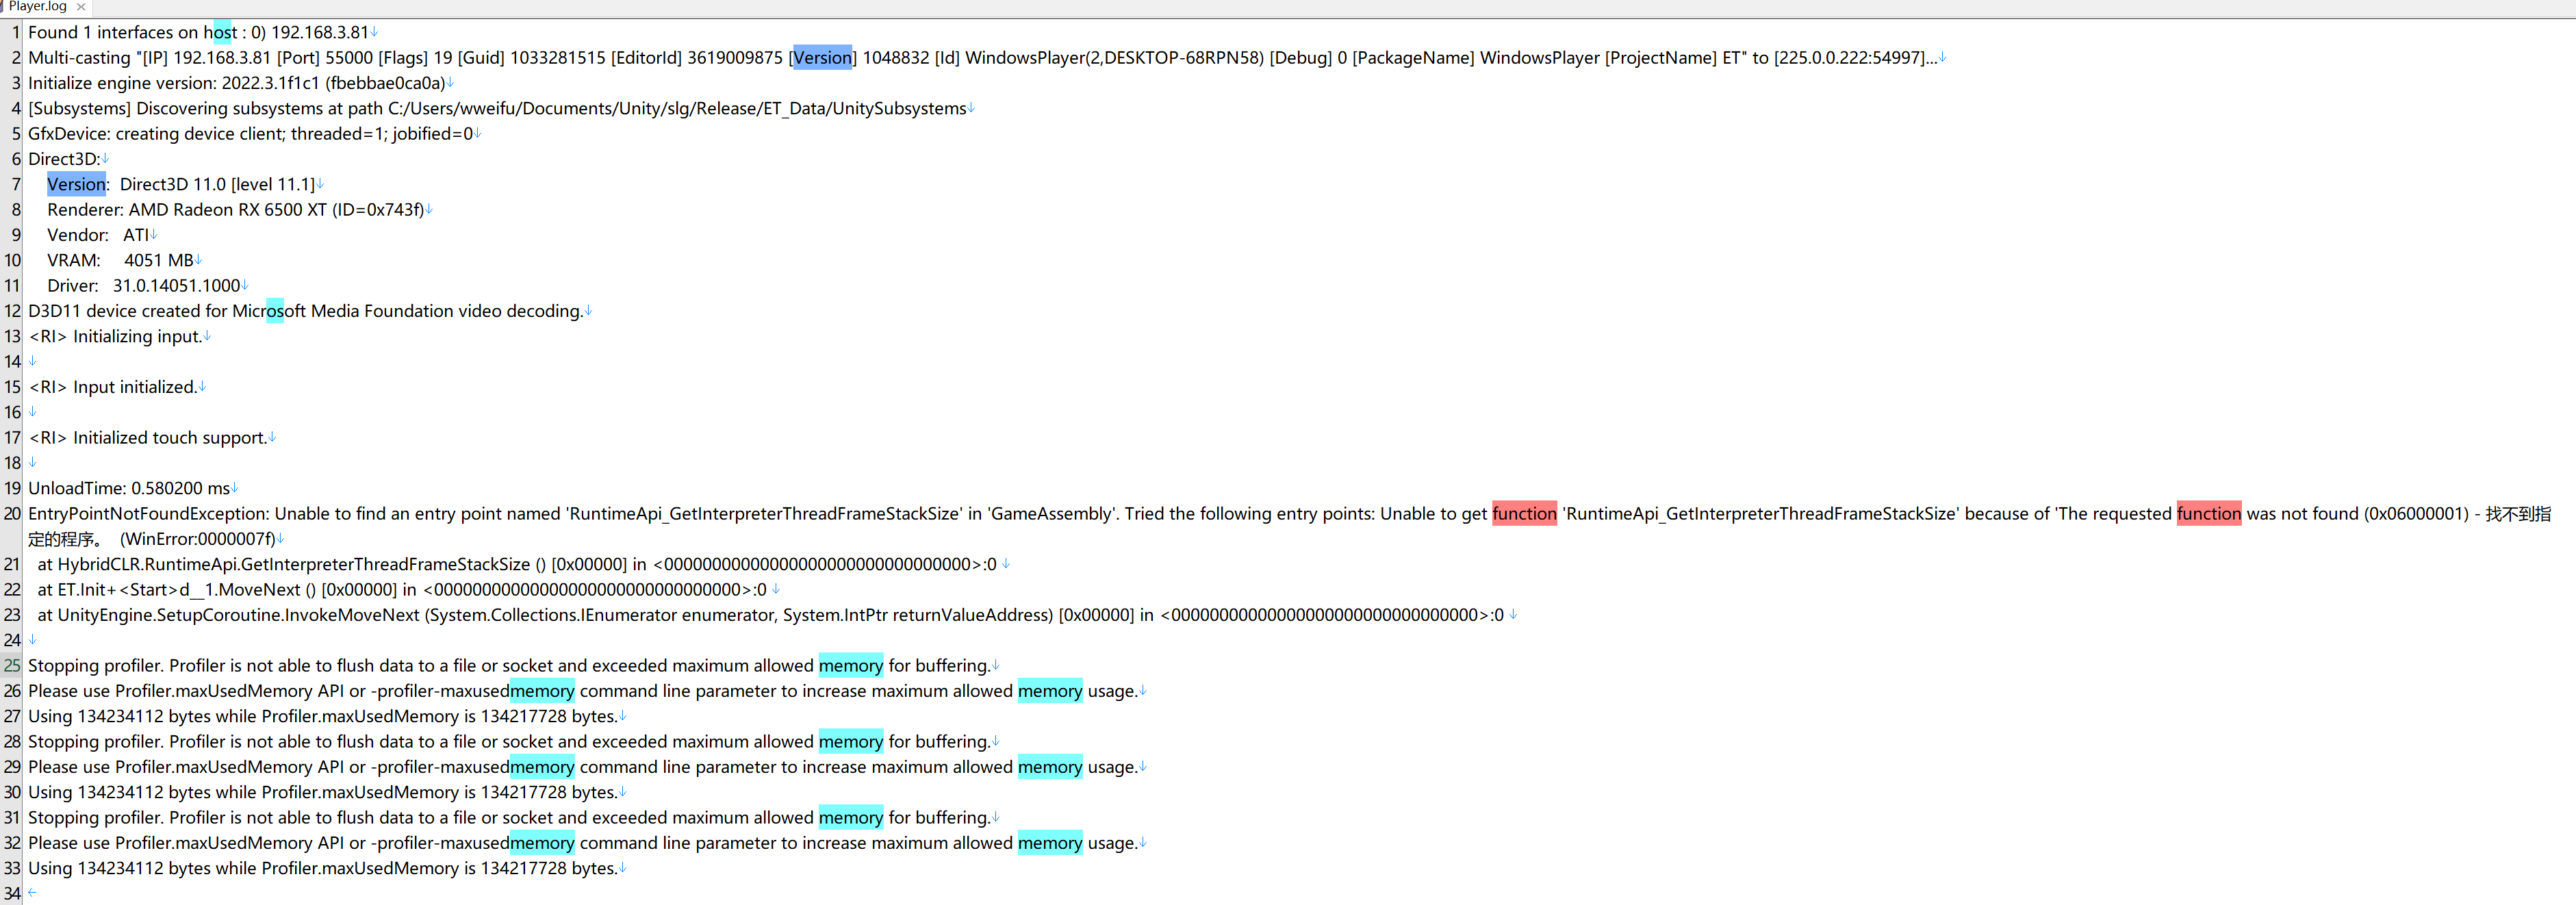Click first red-highlighted 'function' on line 20
Screen dimensions: 2576x905
click(x=1524, y=514)
